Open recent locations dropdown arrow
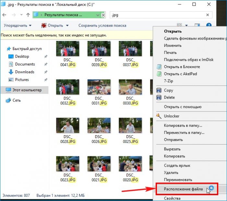 click(21, 15)
